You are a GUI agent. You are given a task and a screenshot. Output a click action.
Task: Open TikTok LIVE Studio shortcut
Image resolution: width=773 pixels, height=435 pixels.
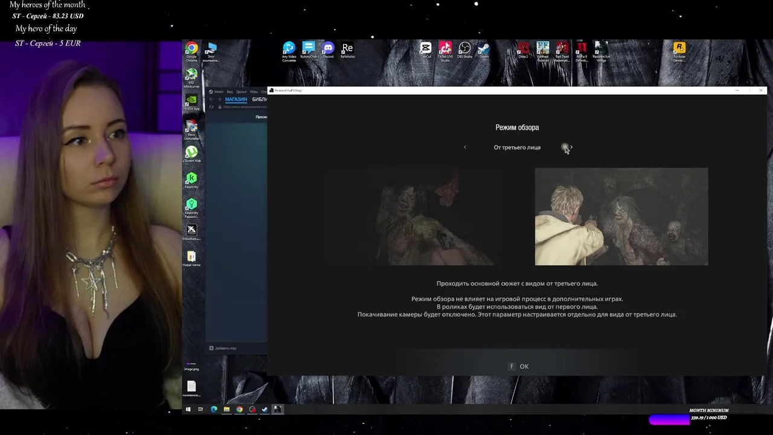(x=445, y=51)
